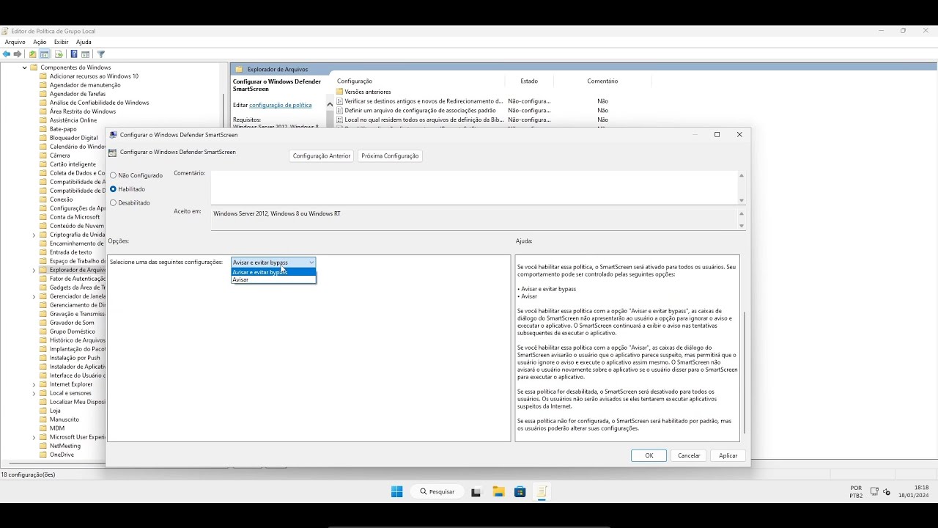Toggle the show/hide console tree toolbar icon
Screen dimensions: 938x528
[x=45, y=54]
